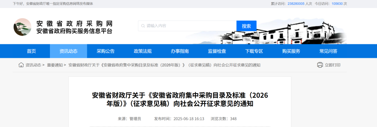
Task: Click the 安徽省政府采购网 site title
Action: tap(75, 24)
